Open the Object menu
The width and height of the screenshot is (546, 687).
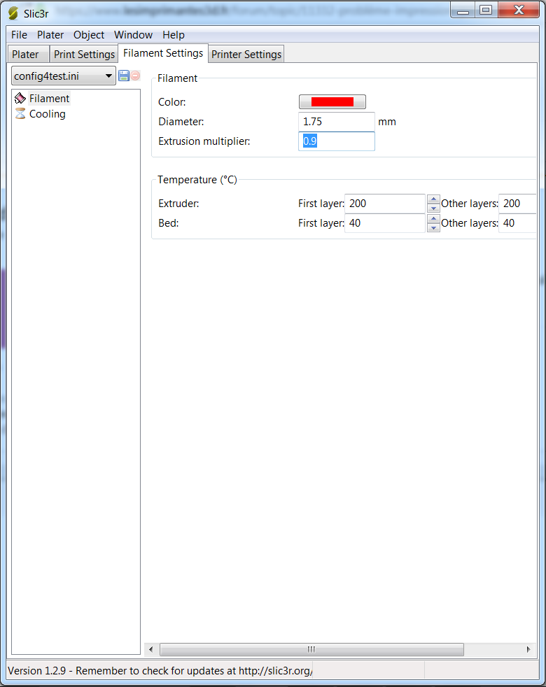coord(89,34)
